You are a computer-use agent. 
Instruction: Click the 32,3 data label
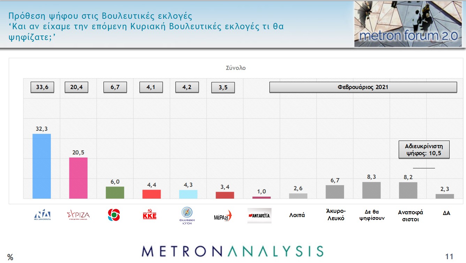click(41, 129)
